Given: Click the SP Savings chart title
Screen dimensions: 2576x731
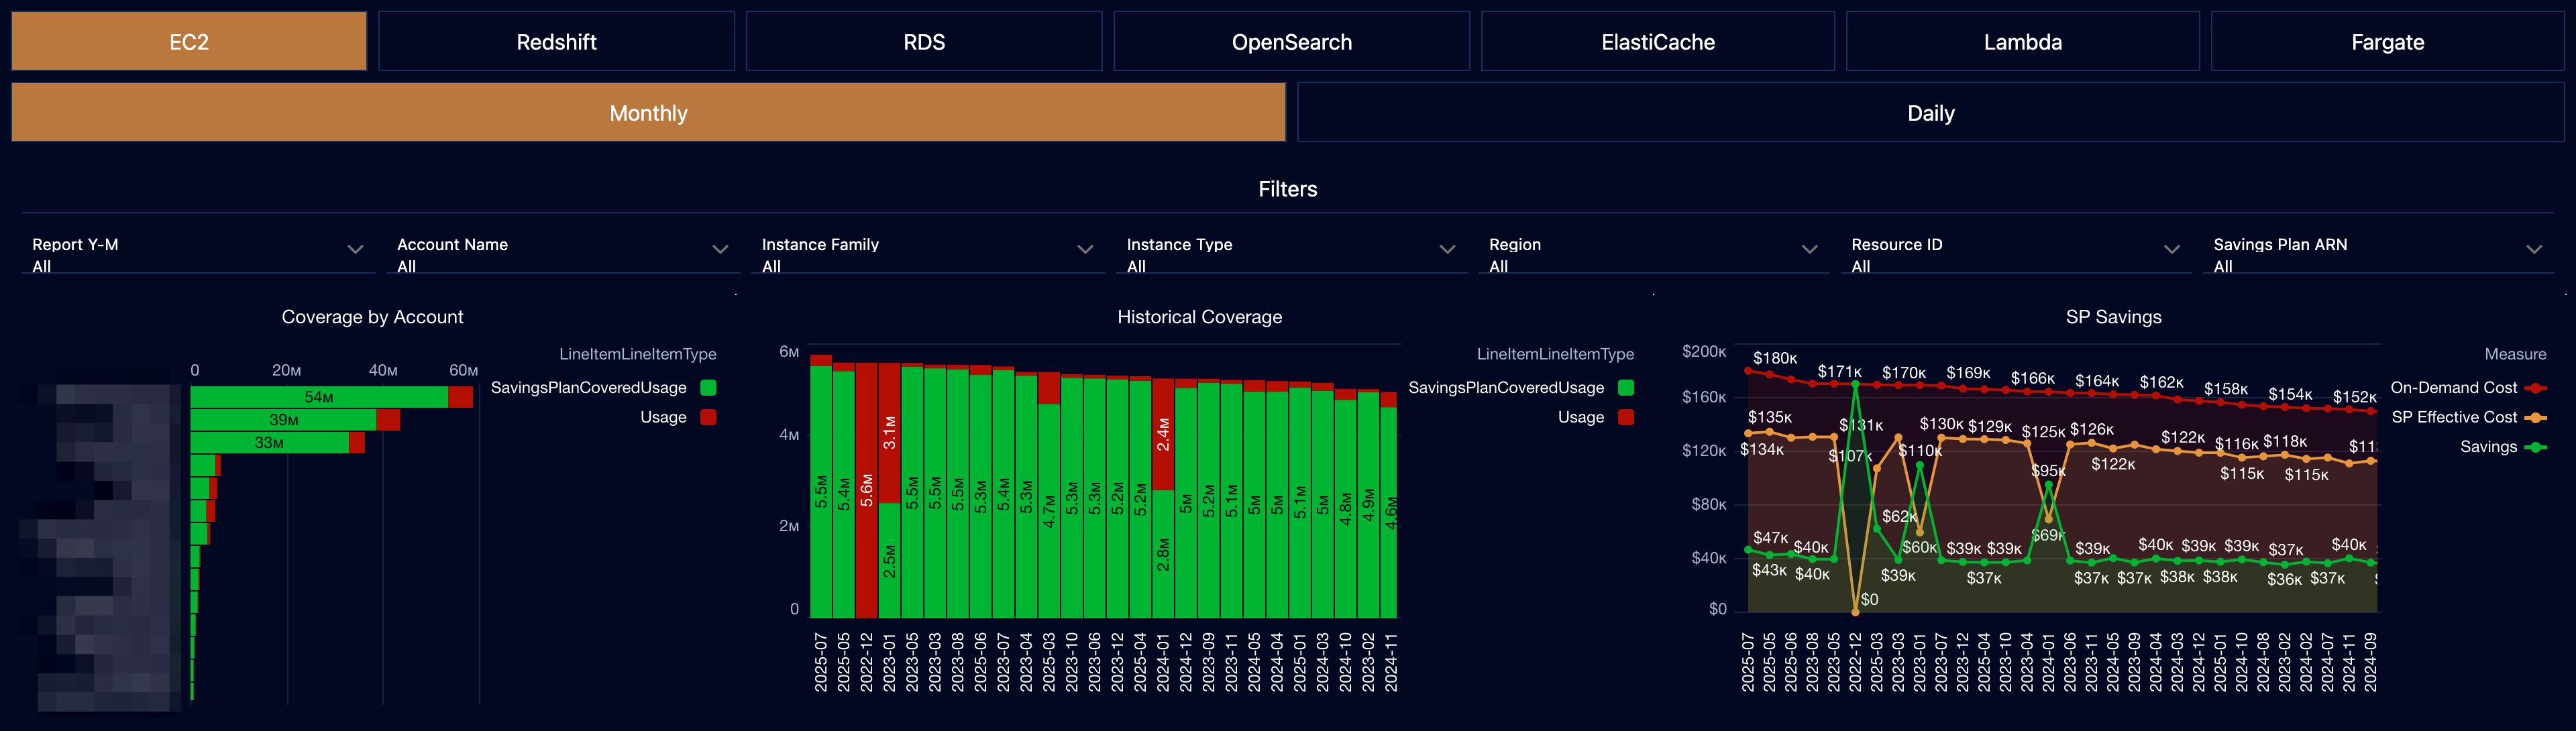Looking at the screenshot, I should coord(2113,317).
